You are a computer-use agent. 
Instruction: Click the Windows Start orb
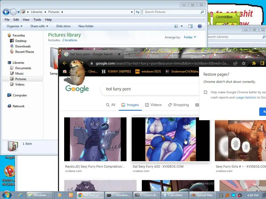click(x=7, y=195)
